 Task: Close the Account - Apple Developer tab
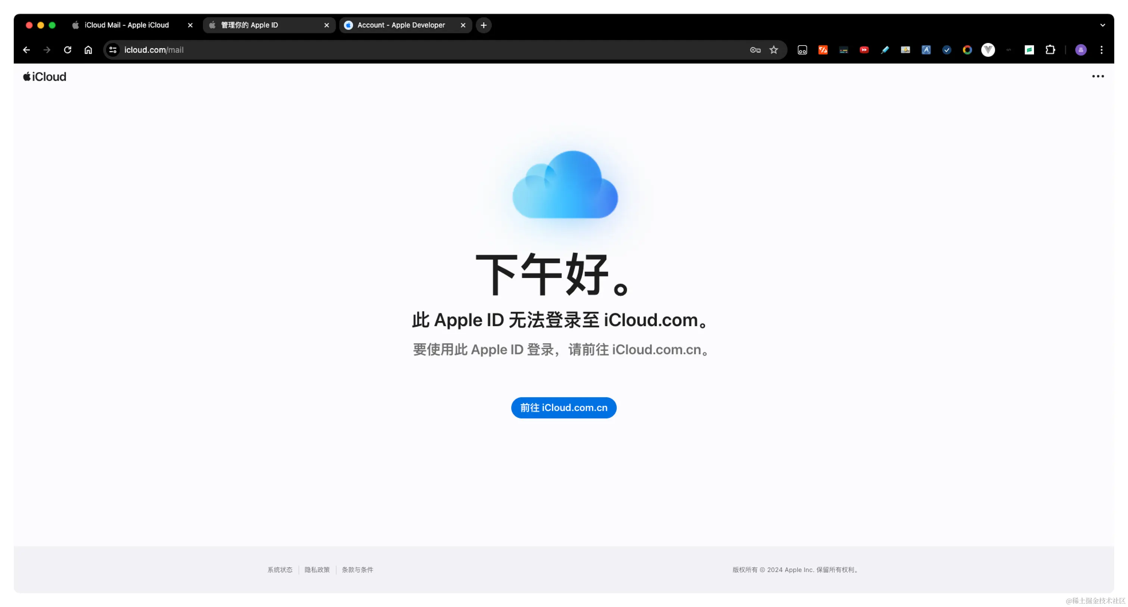tap(463, 25)
